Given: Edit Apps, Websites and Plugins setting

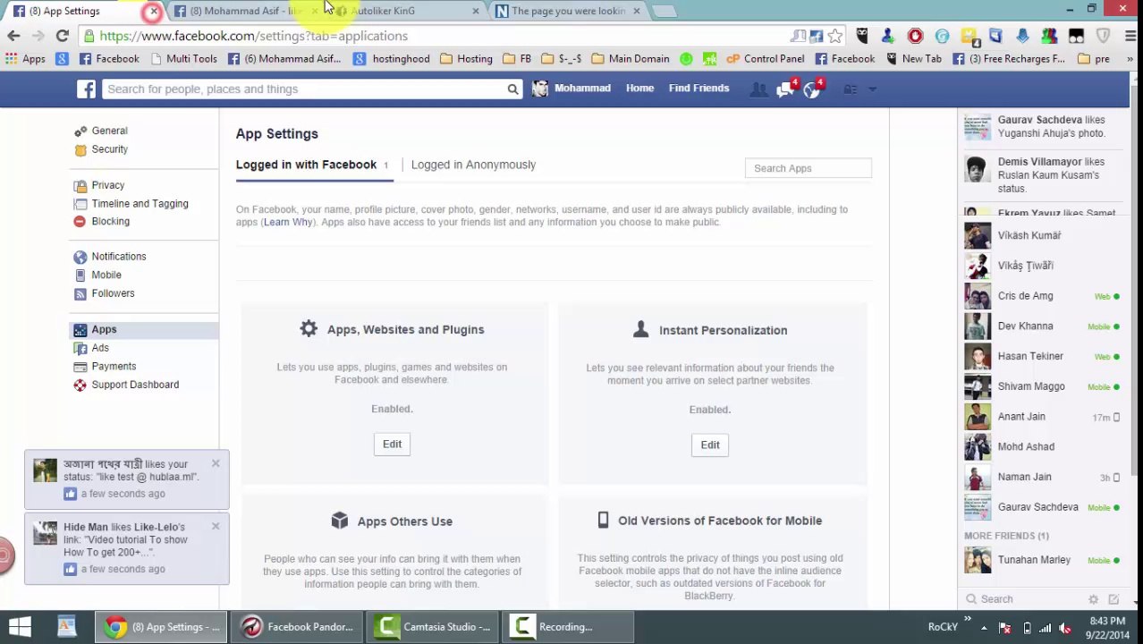Looking at the screenshot, I should pyautogui.click(x=392, y=445).
